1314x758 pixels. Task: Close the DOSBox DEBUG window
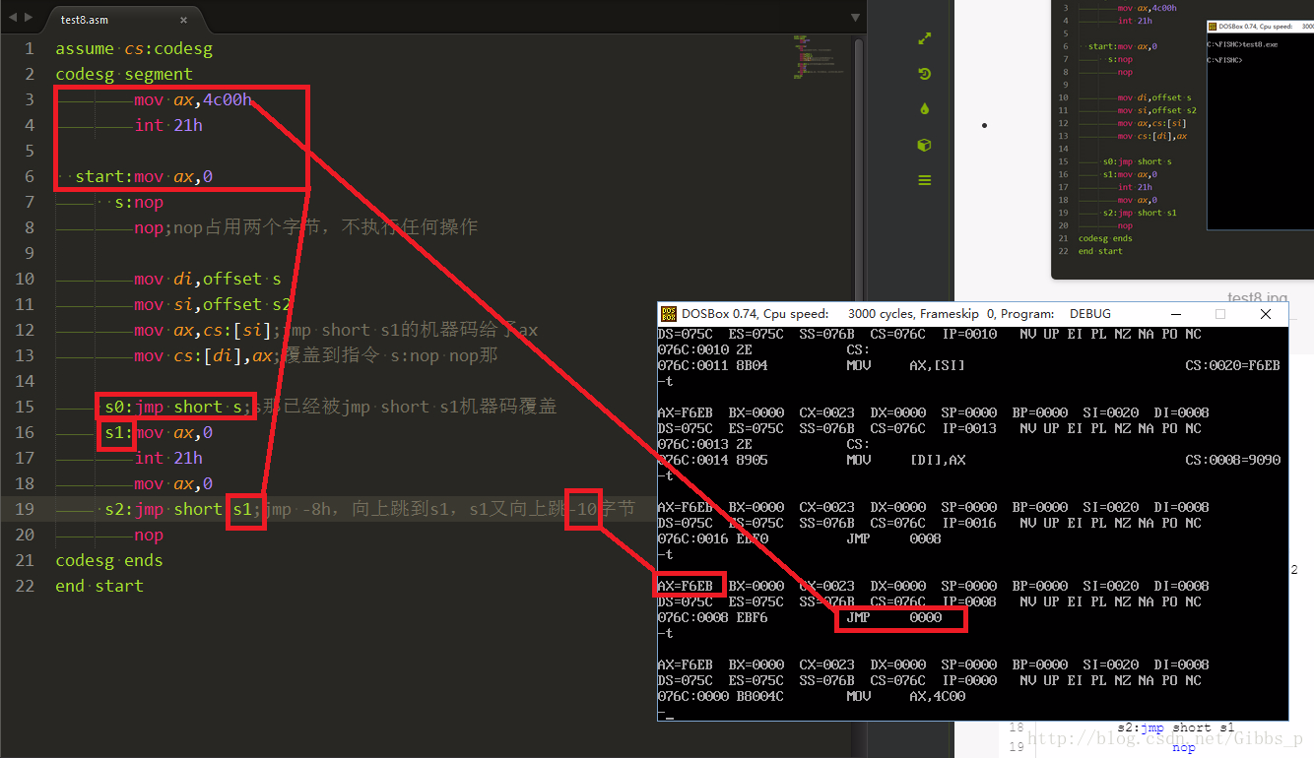tap(1266, 314)
